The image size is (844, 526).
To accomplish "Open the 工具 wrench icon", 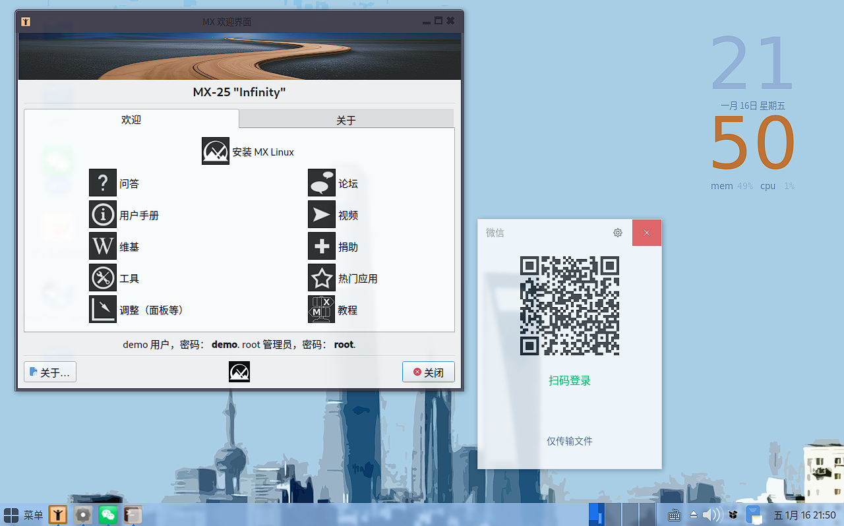I will pos(103,278).
